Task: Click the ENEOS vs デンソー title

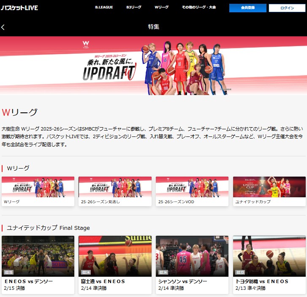Action: point(29,281)
